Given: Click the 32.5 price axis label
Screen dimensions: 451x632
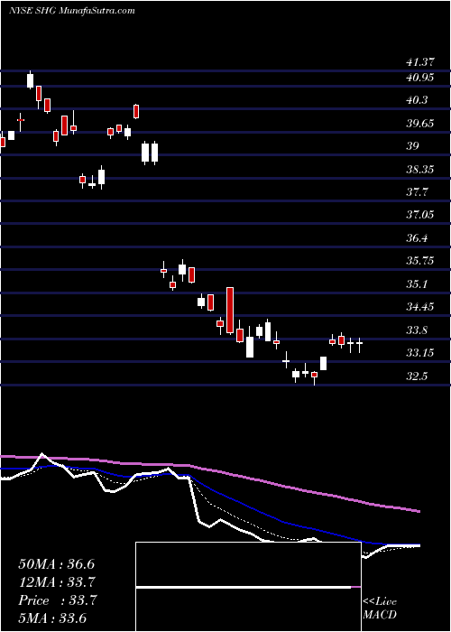Looking at the screenshot, I should click(x=417, y=376).
